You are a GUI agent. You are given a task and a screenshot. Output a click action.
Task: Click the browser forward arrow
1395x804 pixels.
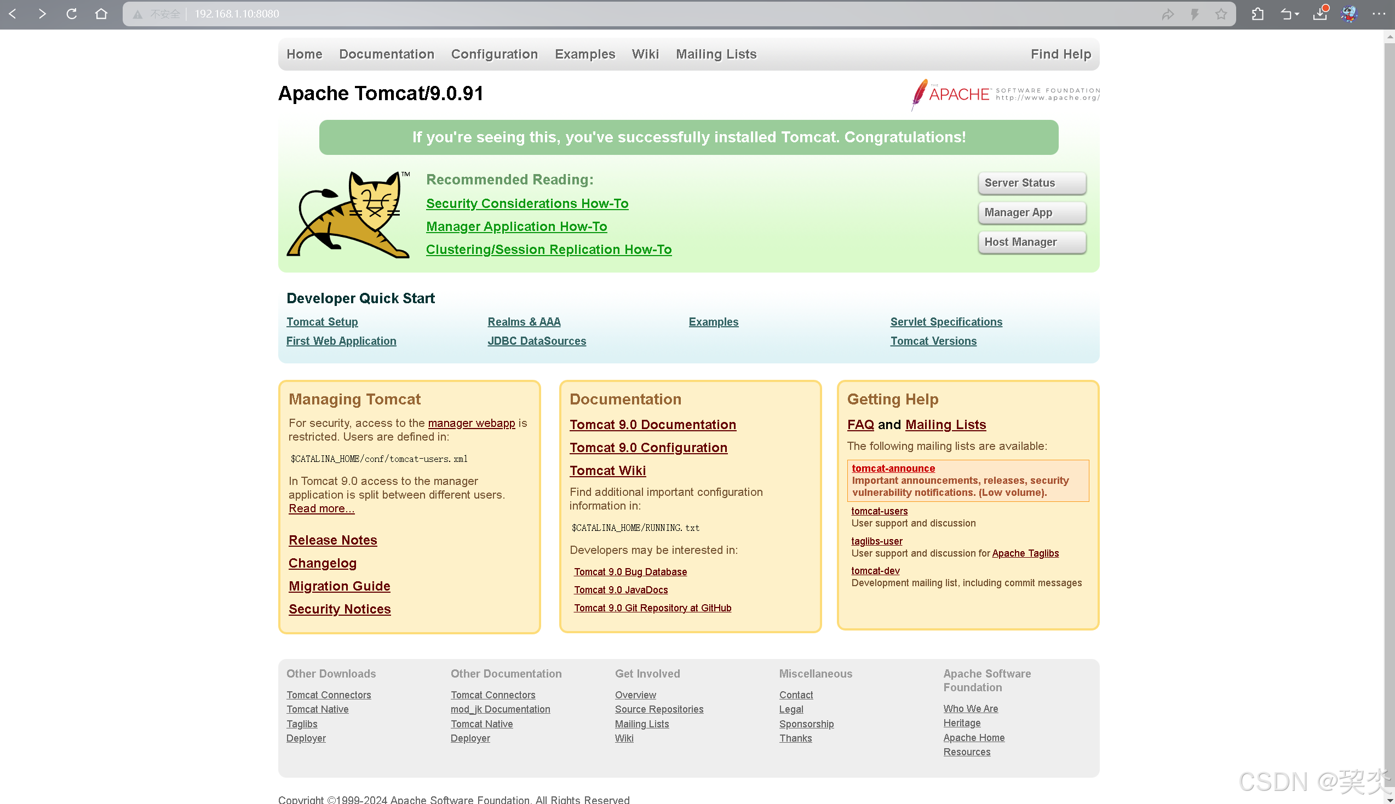click(42, 14)
